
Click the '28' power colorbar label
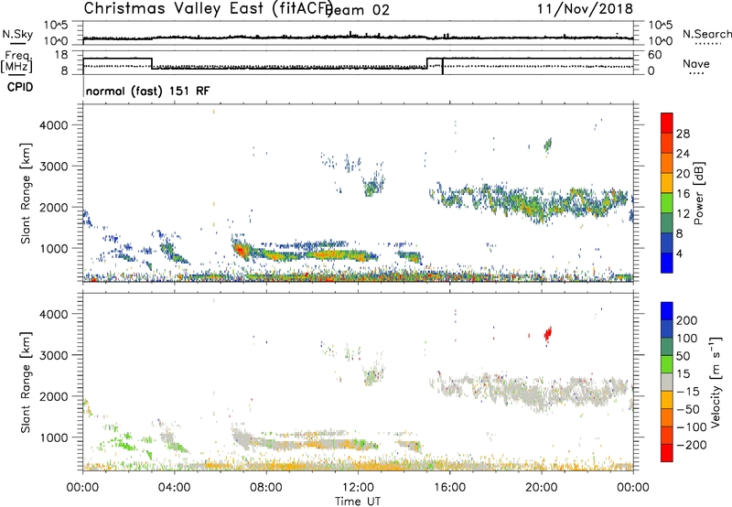683,134
